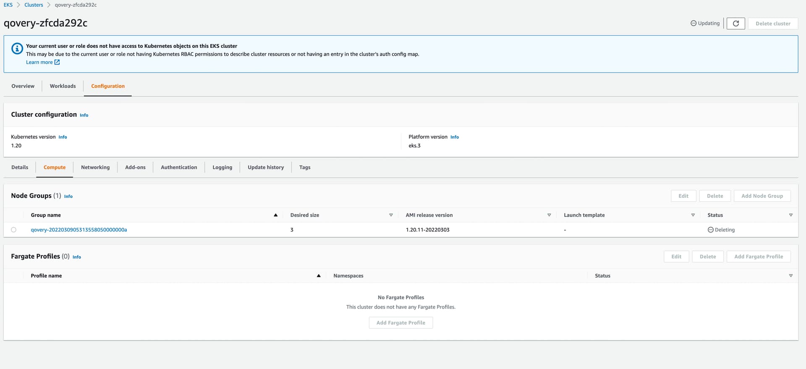Open the Workloads tab
This screenshot has width=806, height=369.
click(63, 86)
